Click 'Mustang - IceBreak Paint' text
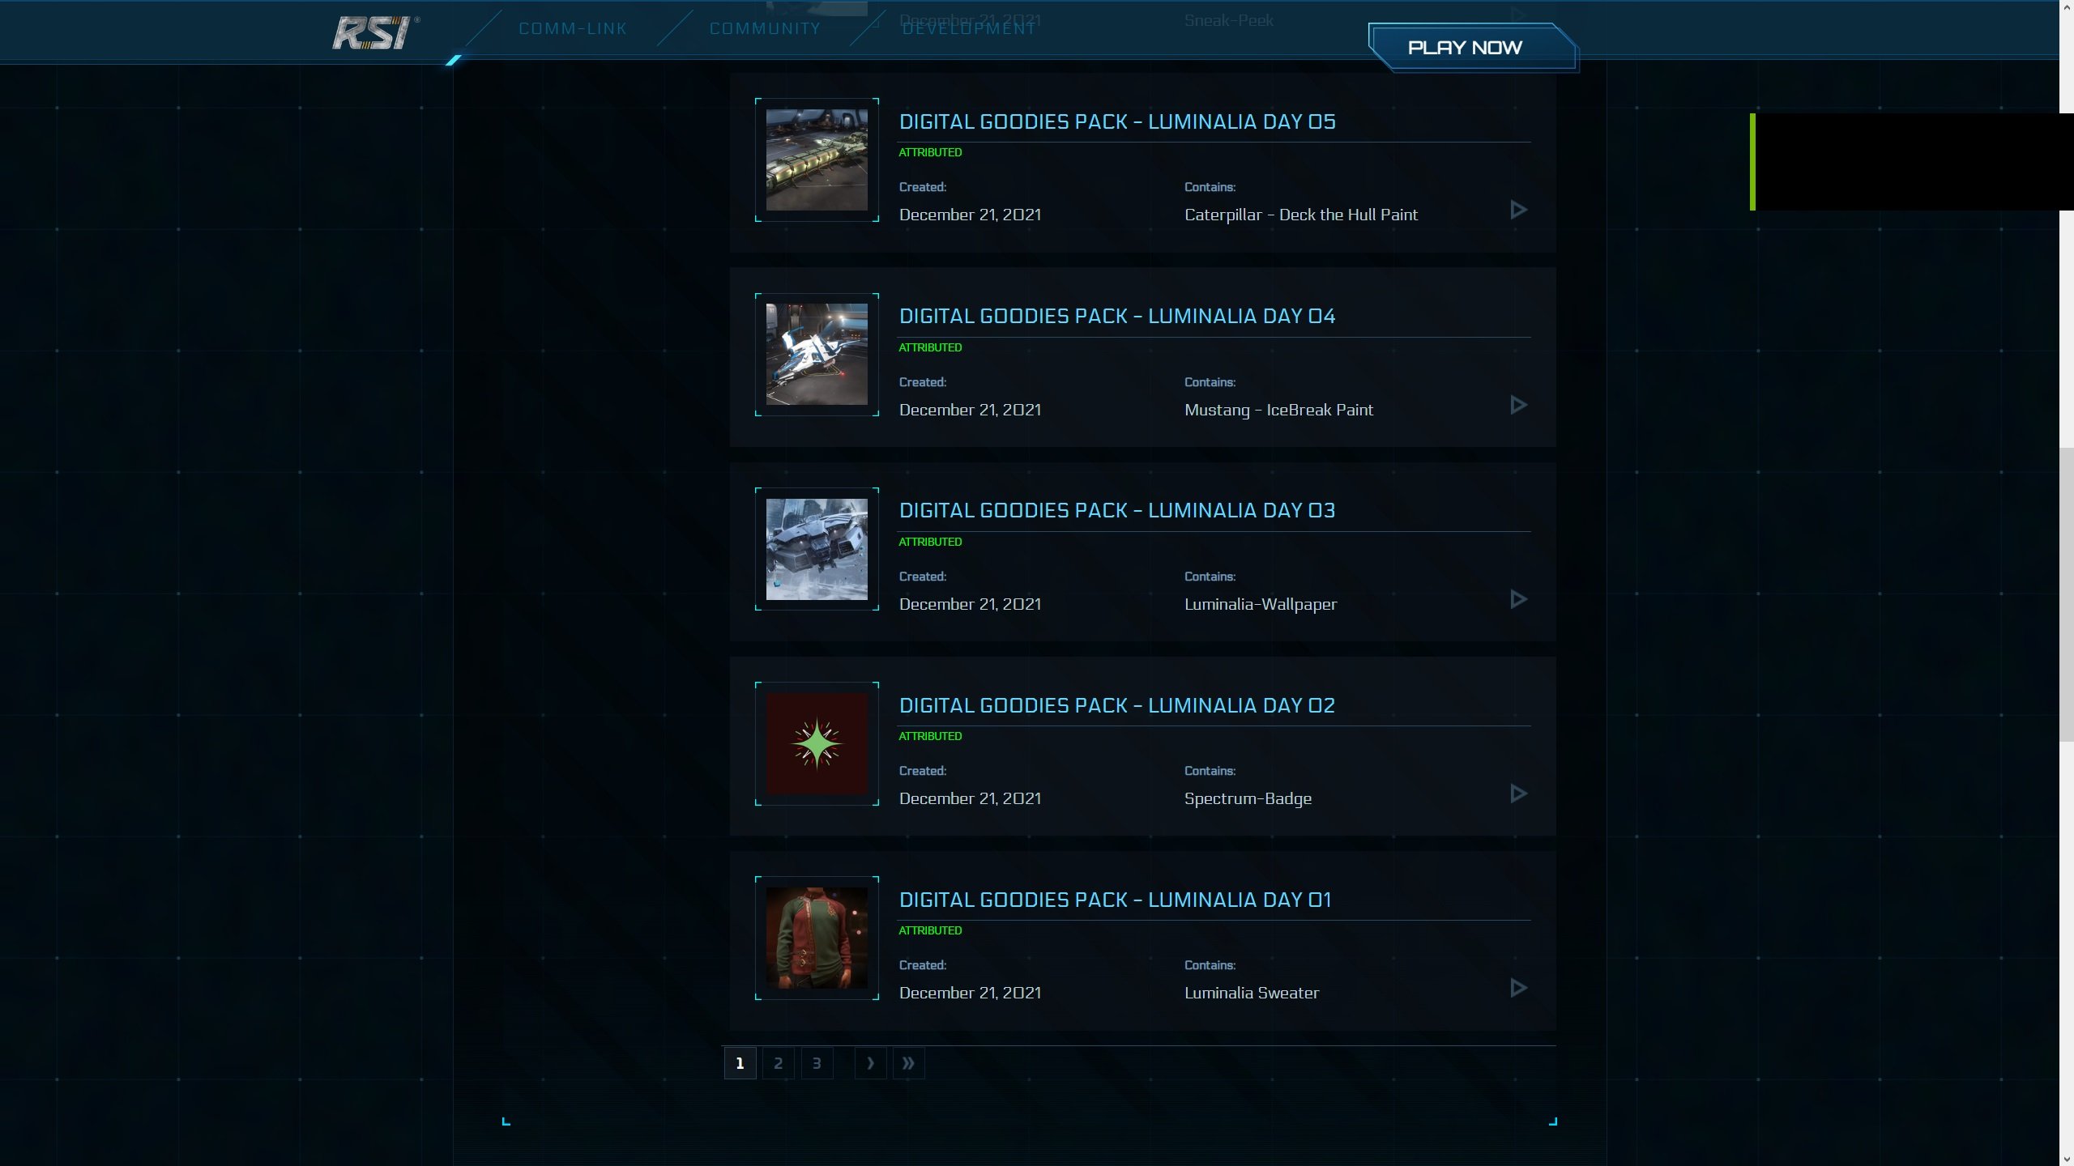The width and height of the screenshot is (2074, 1166). [1278, 410]
